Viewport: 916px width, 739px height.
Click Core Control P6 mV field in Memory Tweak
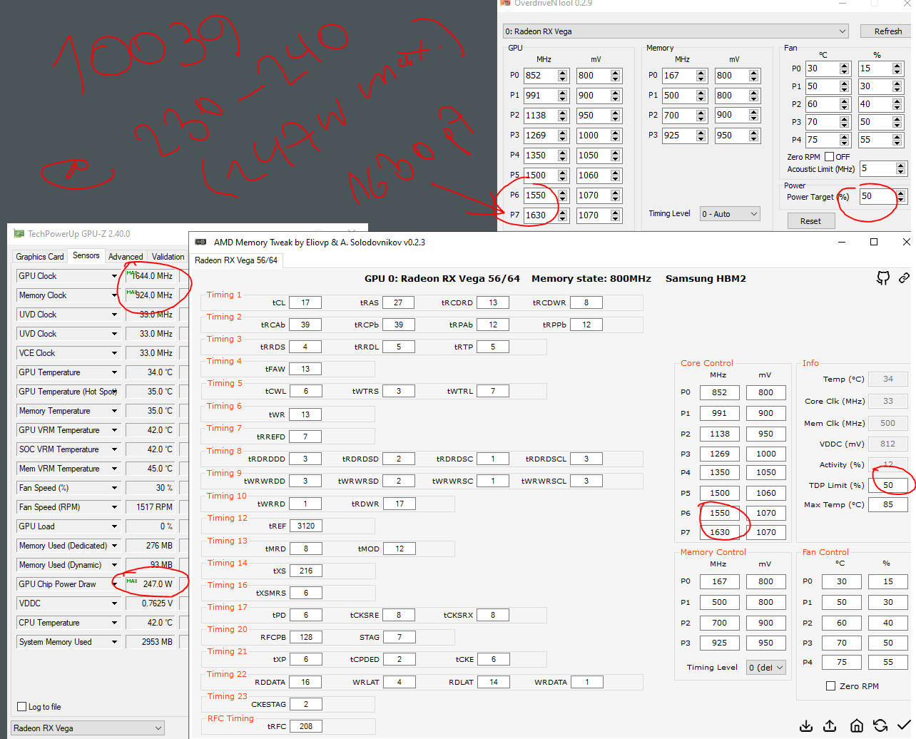766,513
